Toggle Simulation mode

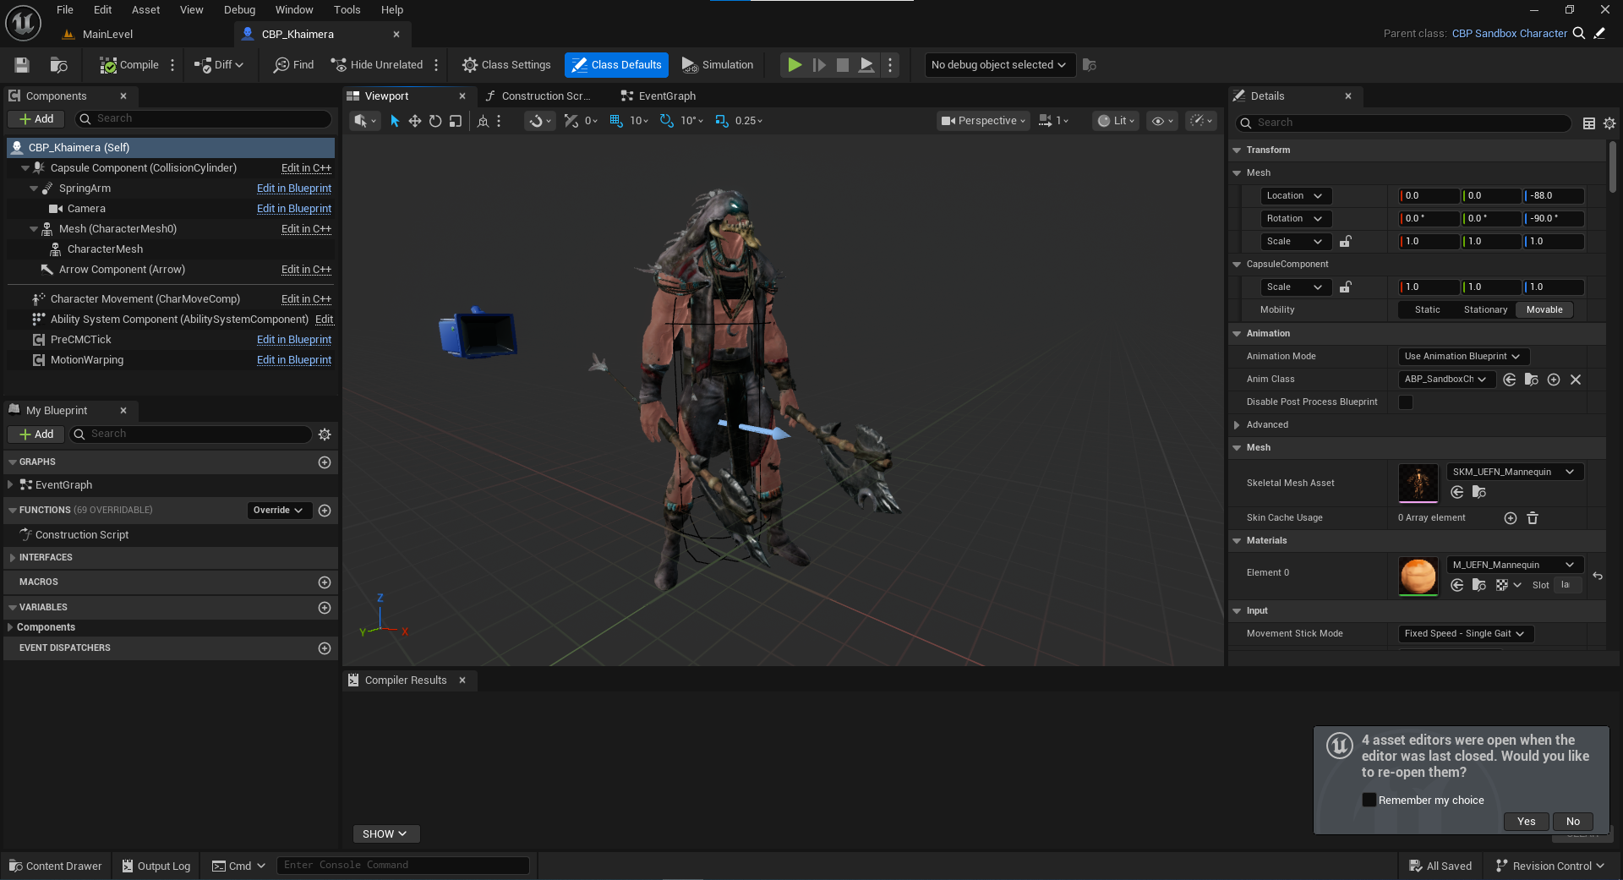click(718, 65)
